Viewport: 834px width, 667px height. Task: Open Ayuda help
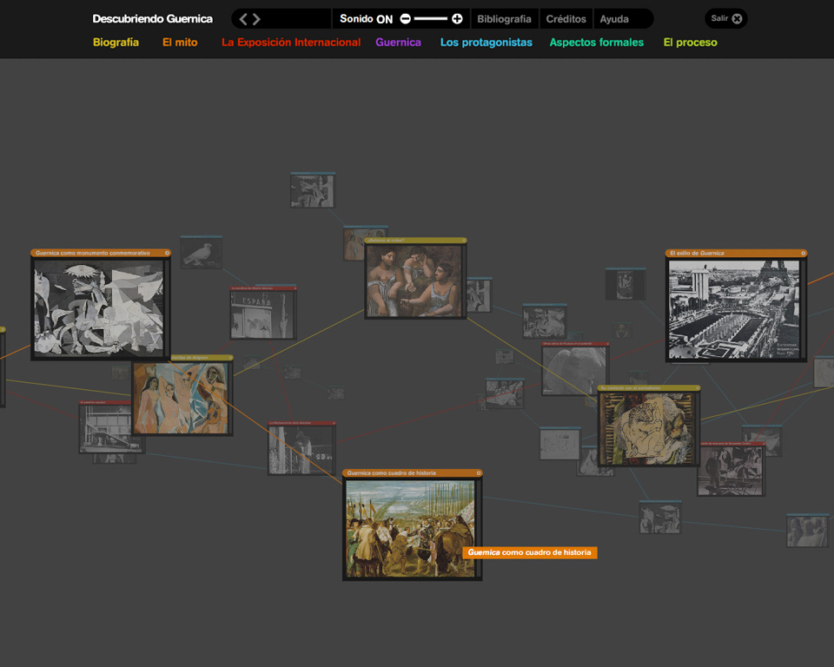tap(614, 18)
